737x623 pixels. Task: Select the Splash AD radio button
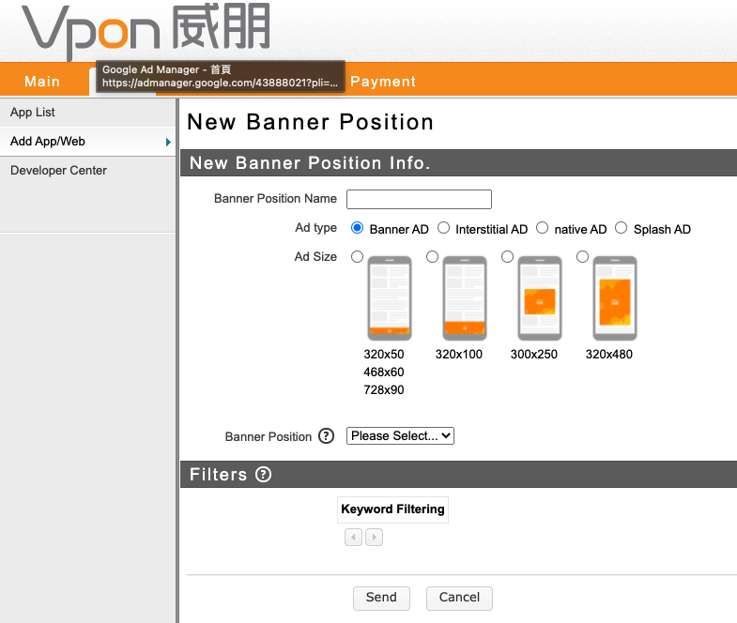621,228
